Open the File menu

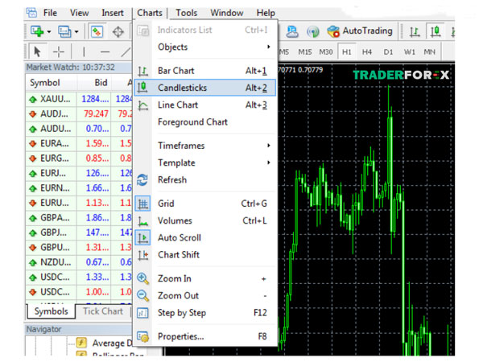coord(50,13)
